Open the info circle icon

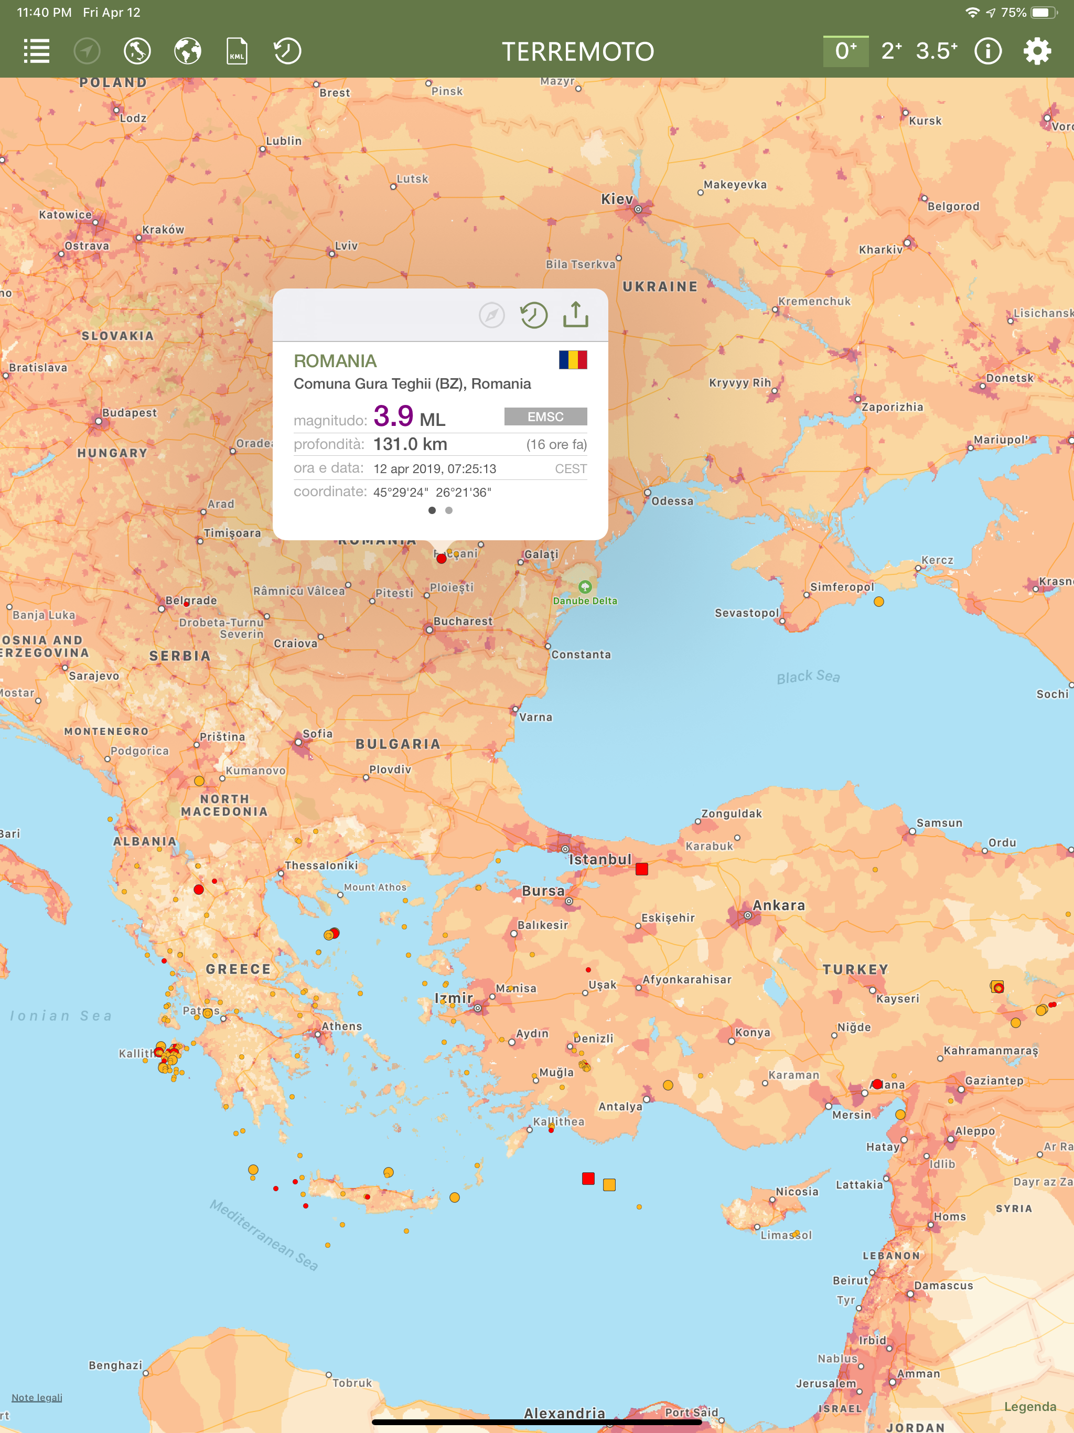[x=988, y=51]
